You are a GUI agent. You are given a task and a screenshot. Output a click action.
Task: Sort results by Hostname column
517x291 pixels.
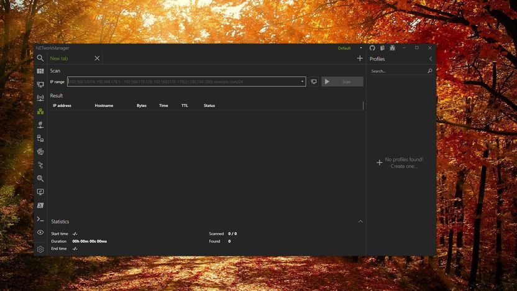104,106
